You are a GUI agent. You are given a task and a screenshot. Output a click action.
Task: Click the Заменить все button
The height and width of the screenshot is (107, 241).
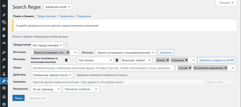(x=37, y=98)
